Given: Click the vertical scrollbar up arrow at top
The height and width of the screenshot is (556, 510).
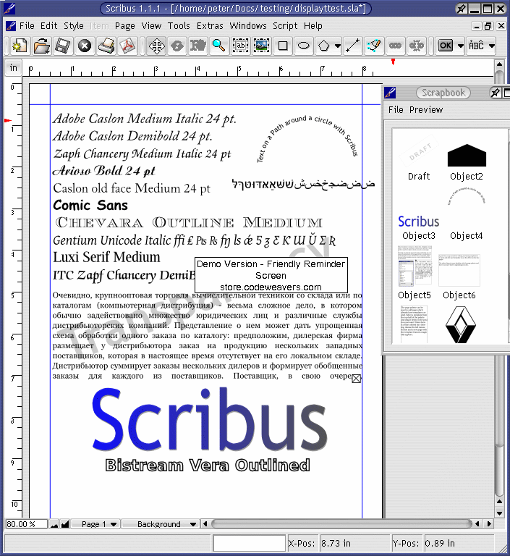Looking at the screenshot, I should pyautogui.click(x=499, y=64).
